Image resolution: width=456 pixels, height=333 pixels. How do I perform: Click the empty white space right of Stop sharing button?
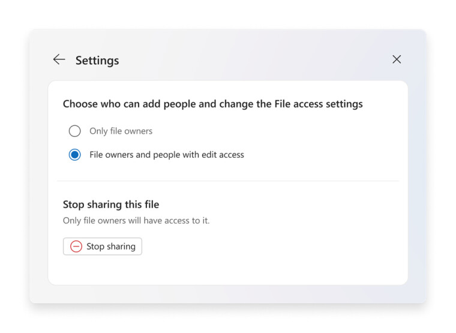270,247
